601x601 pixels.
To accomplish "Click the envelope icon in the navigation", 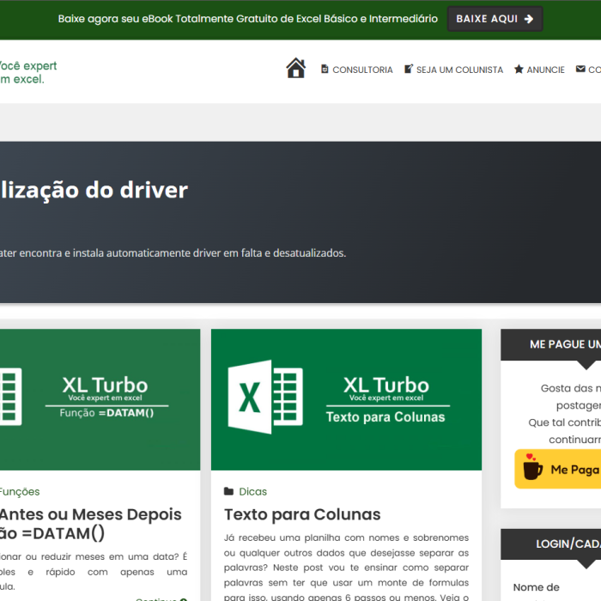I will coord(580,70).
